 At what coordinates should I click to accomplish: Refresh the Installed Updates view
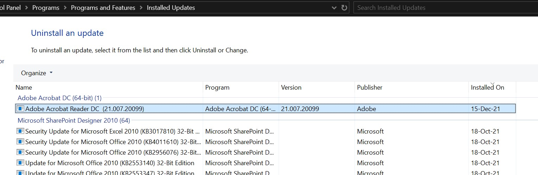(x=344, y=8)
